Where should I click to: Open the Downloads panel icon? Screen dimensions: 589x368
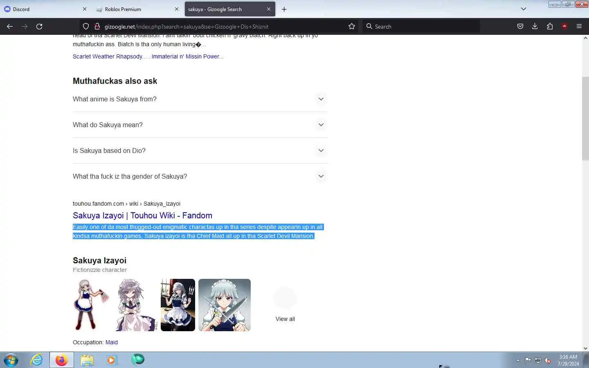click(x=535, y=26)
